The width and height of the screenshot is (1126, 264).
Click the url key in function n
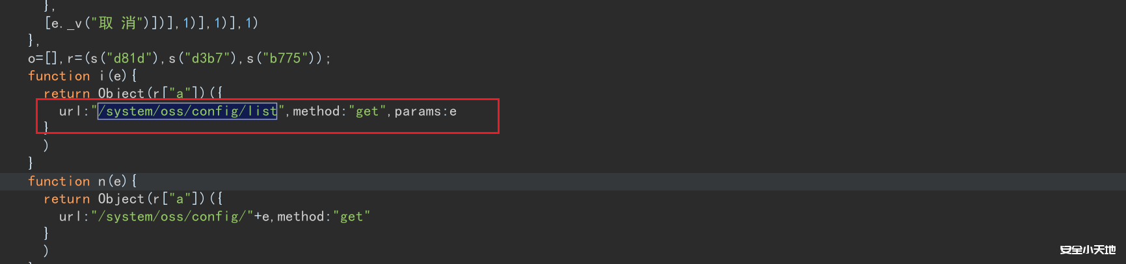point(70,217)
